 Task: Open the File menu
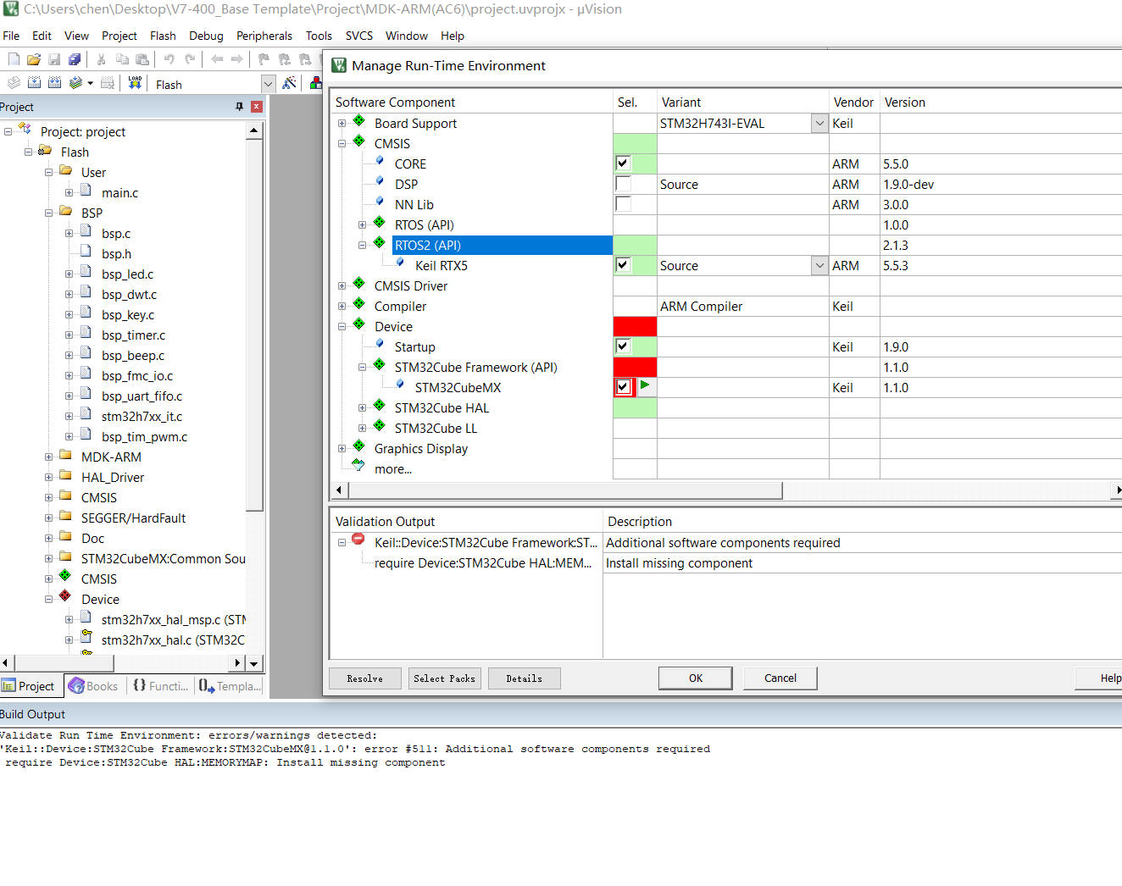[x=11, y=36]
